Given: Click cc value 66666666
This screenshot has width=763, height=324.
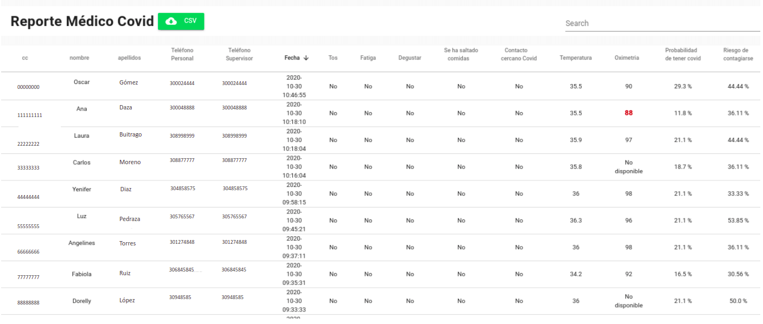Looking at the screenshot, I should (x=28, y=252).
